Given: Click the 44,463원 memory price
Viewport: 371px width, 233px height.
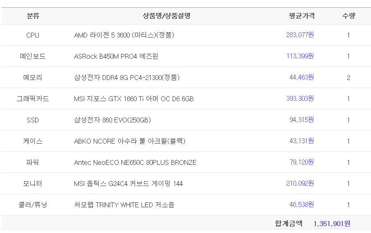Looking at the screenshot, I should point(301,78).
